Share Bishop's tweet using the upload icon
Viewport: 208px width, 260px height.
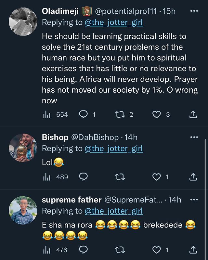tap(193, 177)
